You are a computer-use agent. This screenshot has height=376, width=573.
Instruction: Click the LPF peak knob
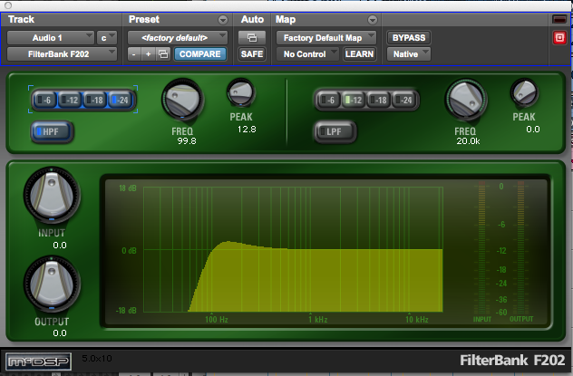point(523,92)
